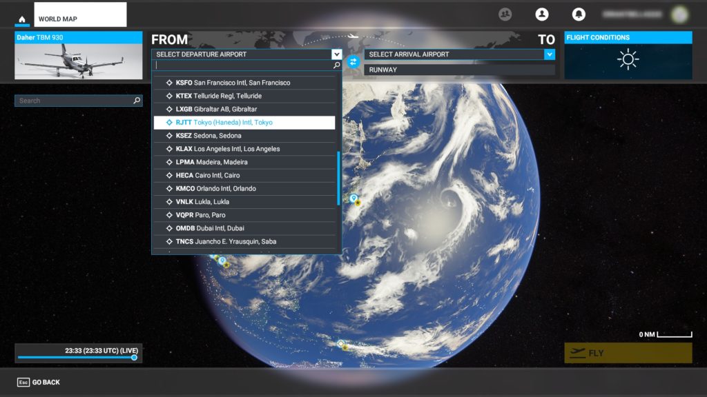This screenshot has height=397, width=707.
Task: Click the sun weather icon
Action: click(628, 59)
